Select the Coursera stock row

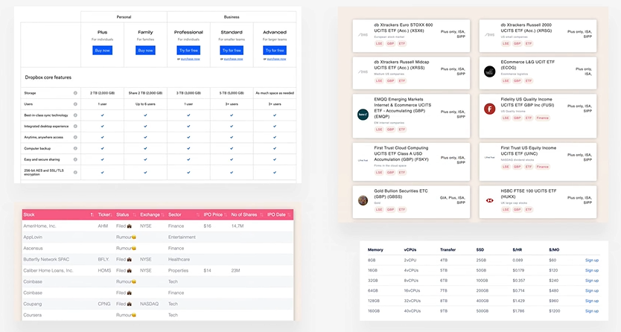click(158, 315)
